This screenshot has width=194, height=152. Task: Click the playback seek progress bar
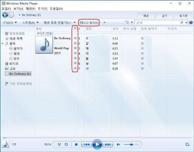[x=97, y=138]
